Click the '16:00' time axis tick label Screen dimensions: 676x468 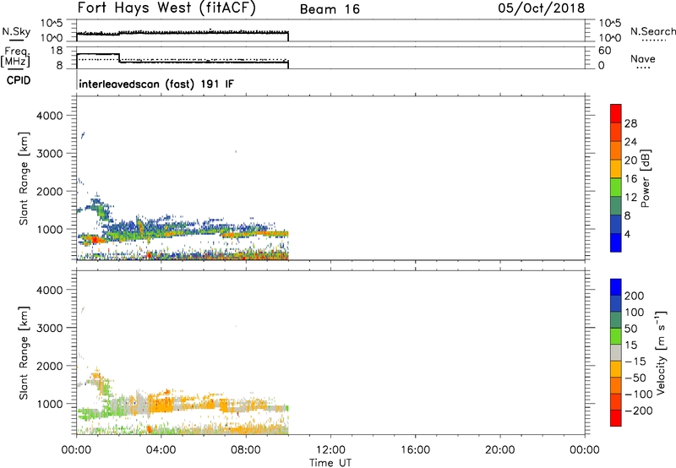click(415, 450)
